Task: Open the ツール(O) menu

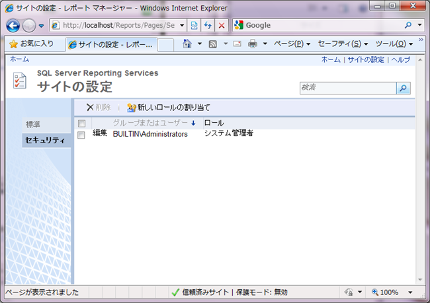Action: pos(394,44)
